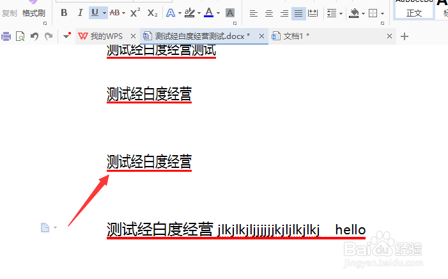Click text 测试经白度经营测试 line
This screenshot has width=448, height=279.
point(162,50)
